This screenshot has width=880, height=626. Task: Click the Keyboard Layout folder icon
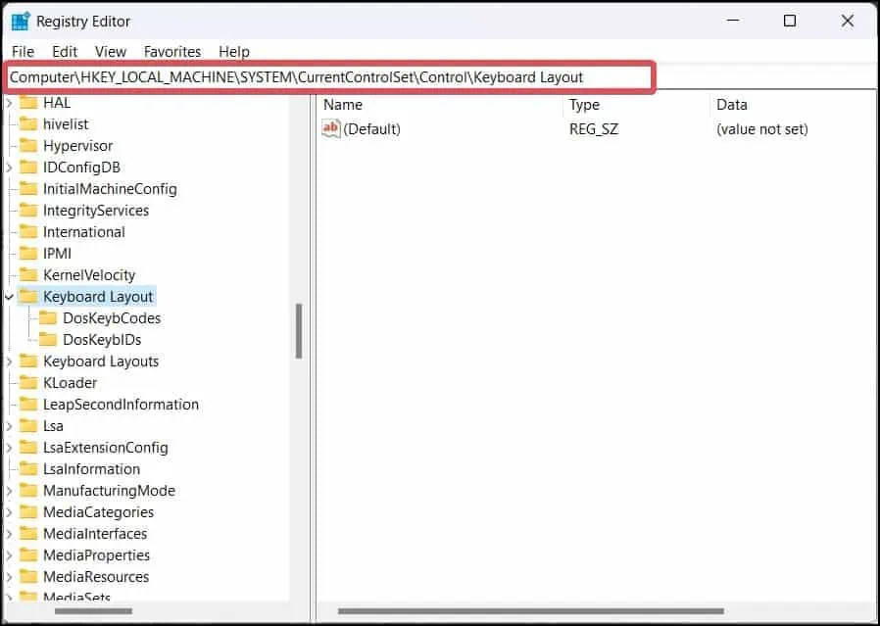[x=28, y=296]
